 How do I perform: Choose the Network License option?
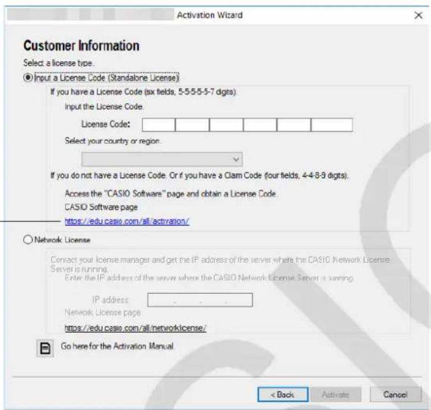[x=28, y=240]
